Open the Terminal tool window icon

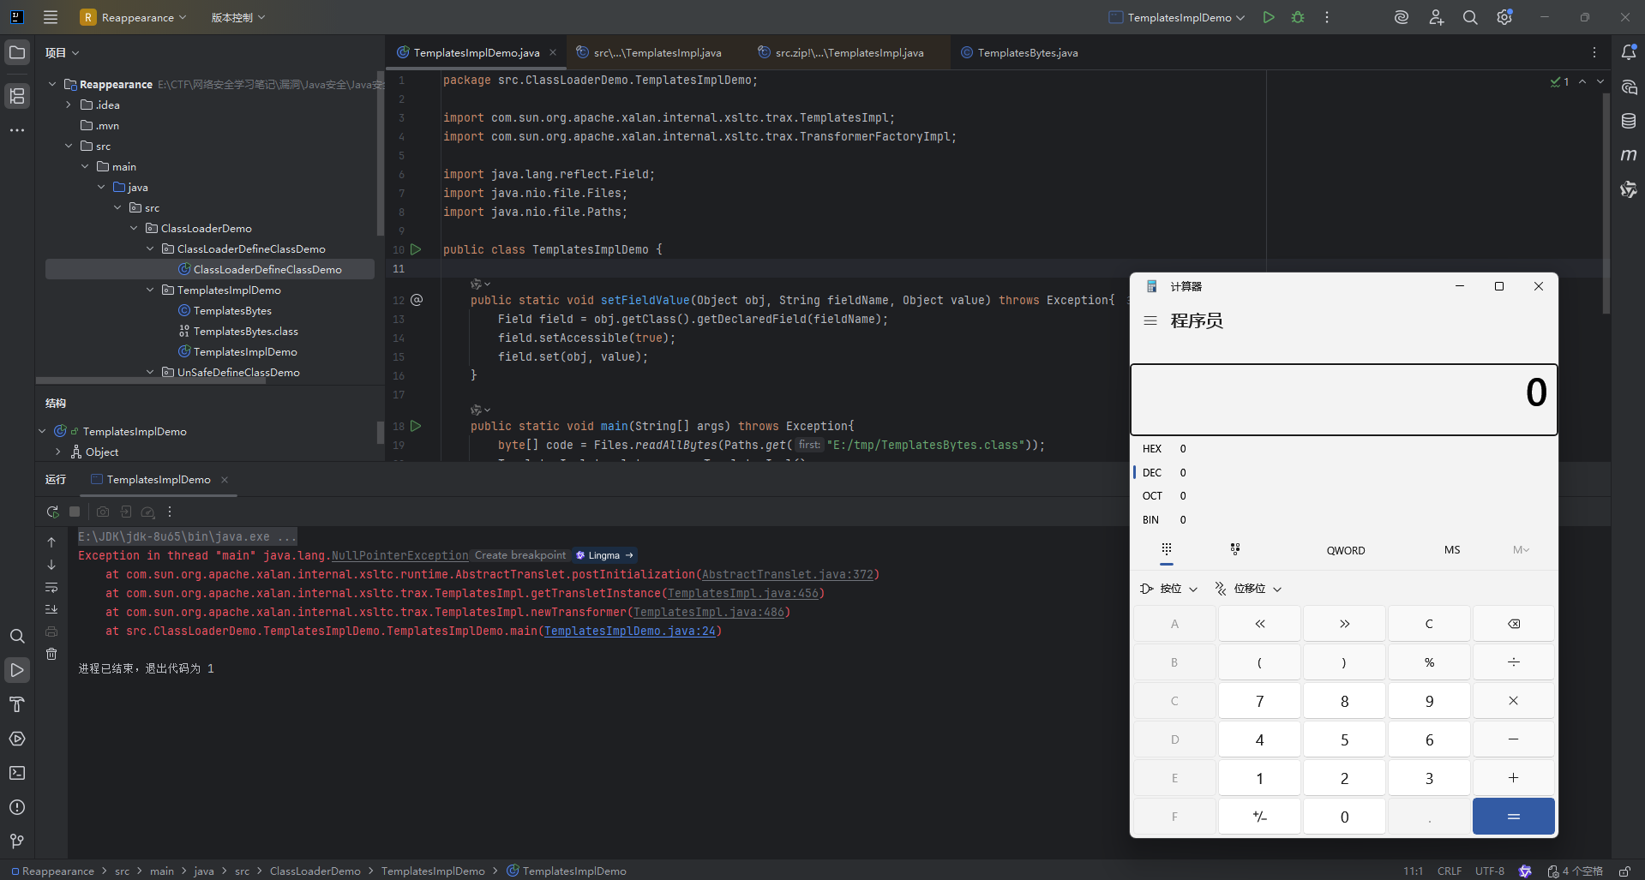(x=17, y=773)
